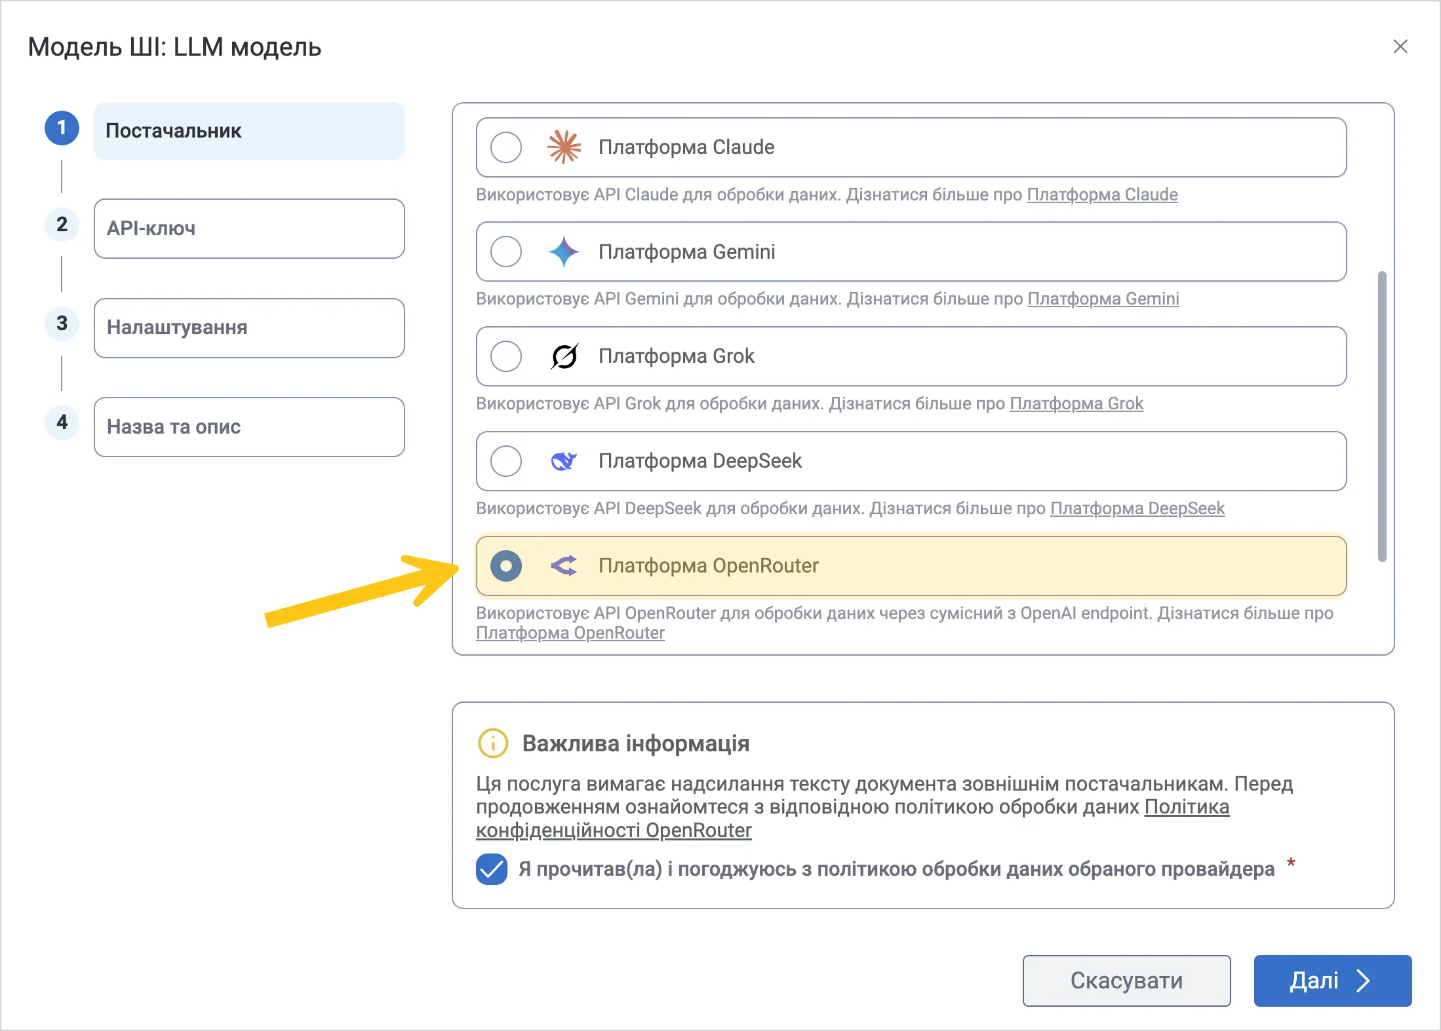Click the Скасувати button
This screenshot has height=1031, width=1441.
[1126, 981]
